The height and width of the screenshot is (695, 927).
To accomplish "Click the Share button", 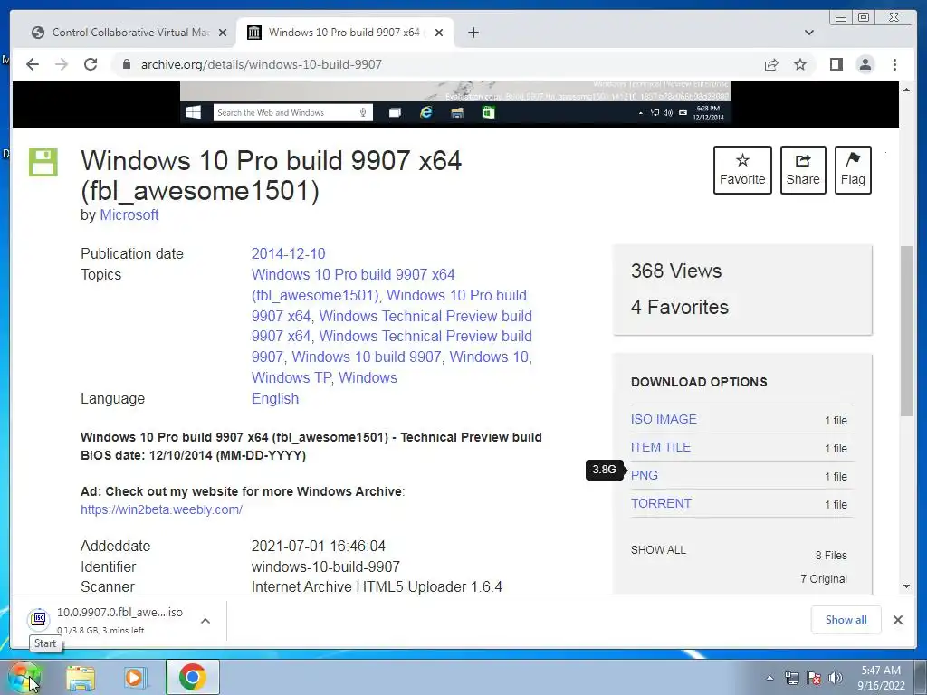I will [x=803, y=169].
